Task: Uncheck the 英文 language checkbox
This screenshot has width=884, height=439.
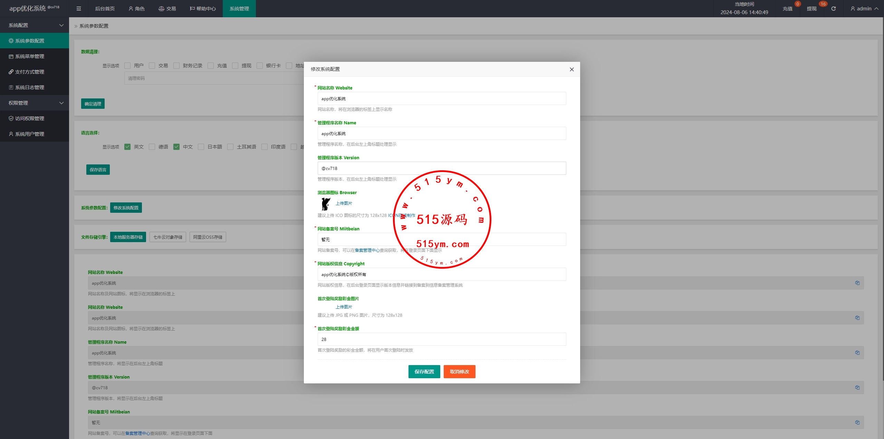Action: tap(127, 147)
